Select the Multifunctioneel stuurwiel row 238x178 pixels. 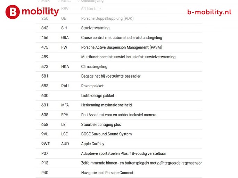128,57
